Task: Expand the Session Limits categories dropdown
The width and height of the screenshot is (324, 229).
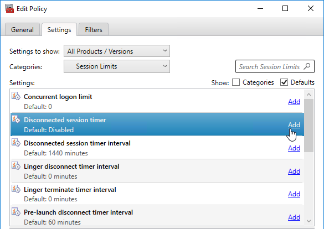Action: tap(117, 66)
